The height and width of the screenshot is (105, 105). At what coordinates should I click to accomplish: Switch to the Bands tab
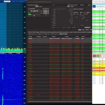click(x=87, y=30)
